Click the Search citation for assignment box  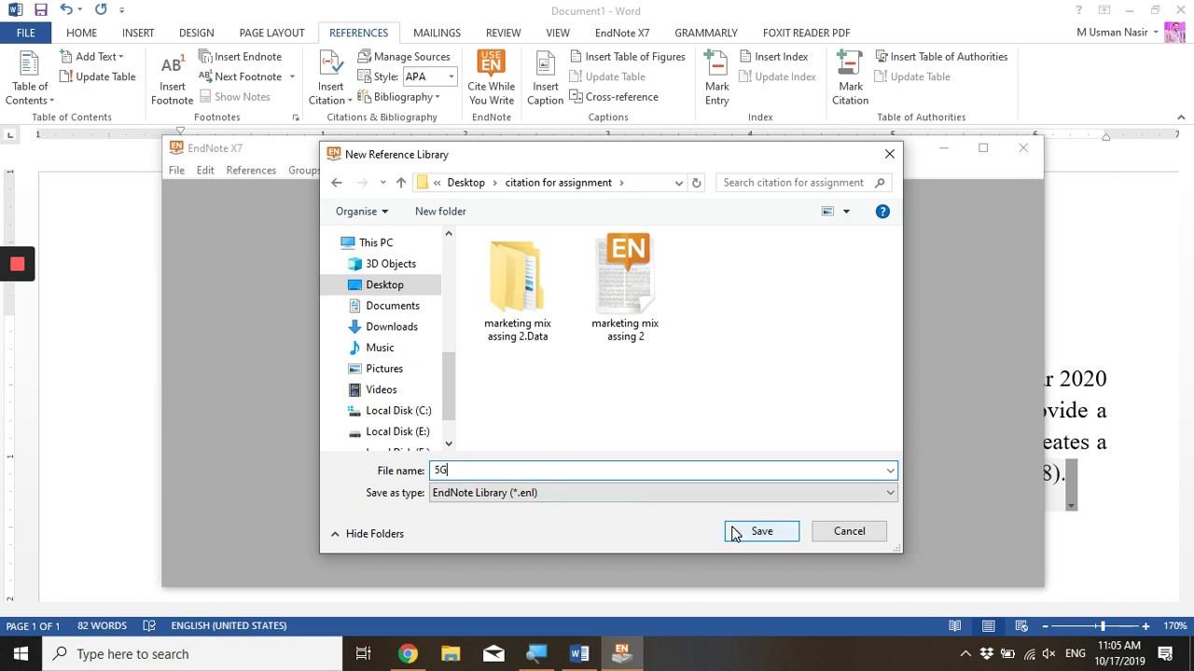tap(804, 183)
